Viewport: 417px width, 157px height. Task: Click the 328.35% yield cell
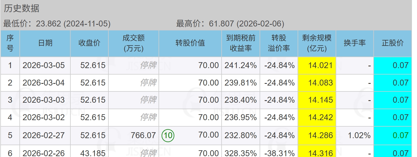(241, 153)
